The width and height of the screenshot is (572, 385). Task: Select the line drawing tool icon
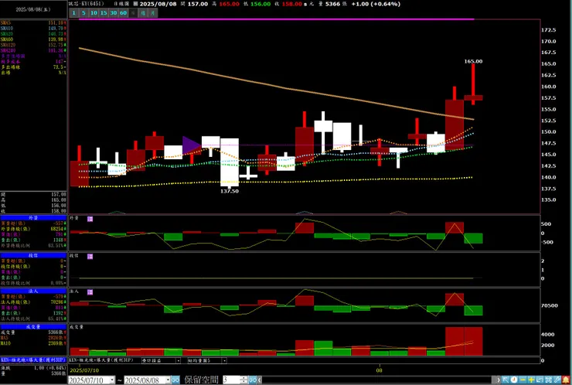point(557,380)
